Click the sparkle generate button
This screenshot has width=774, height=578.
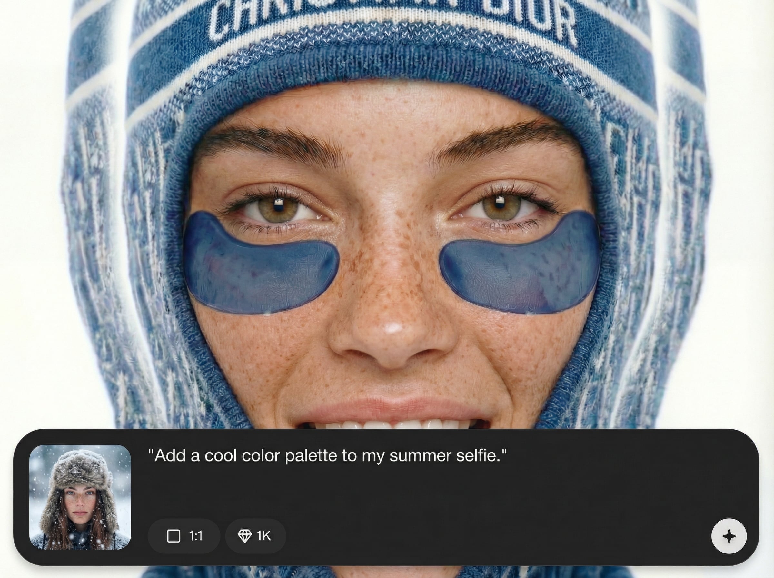pos(729,536)
